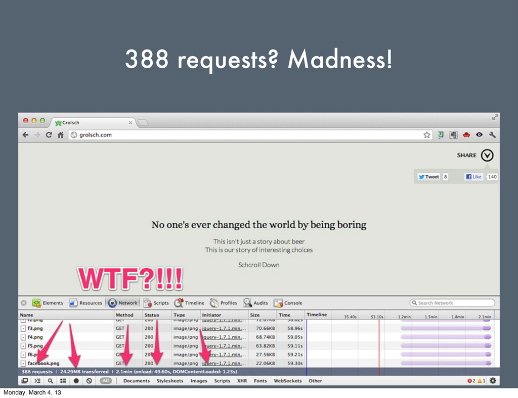Open DevTools settings gear

[x=493, y=381]
